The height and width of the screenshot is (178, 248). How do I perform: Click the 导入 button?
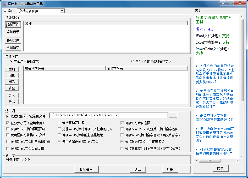point(12,95)
